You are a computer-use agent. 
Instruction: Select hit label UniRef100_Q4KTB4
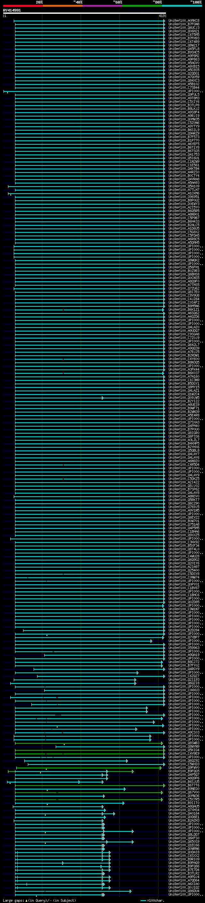pos(184,168)
